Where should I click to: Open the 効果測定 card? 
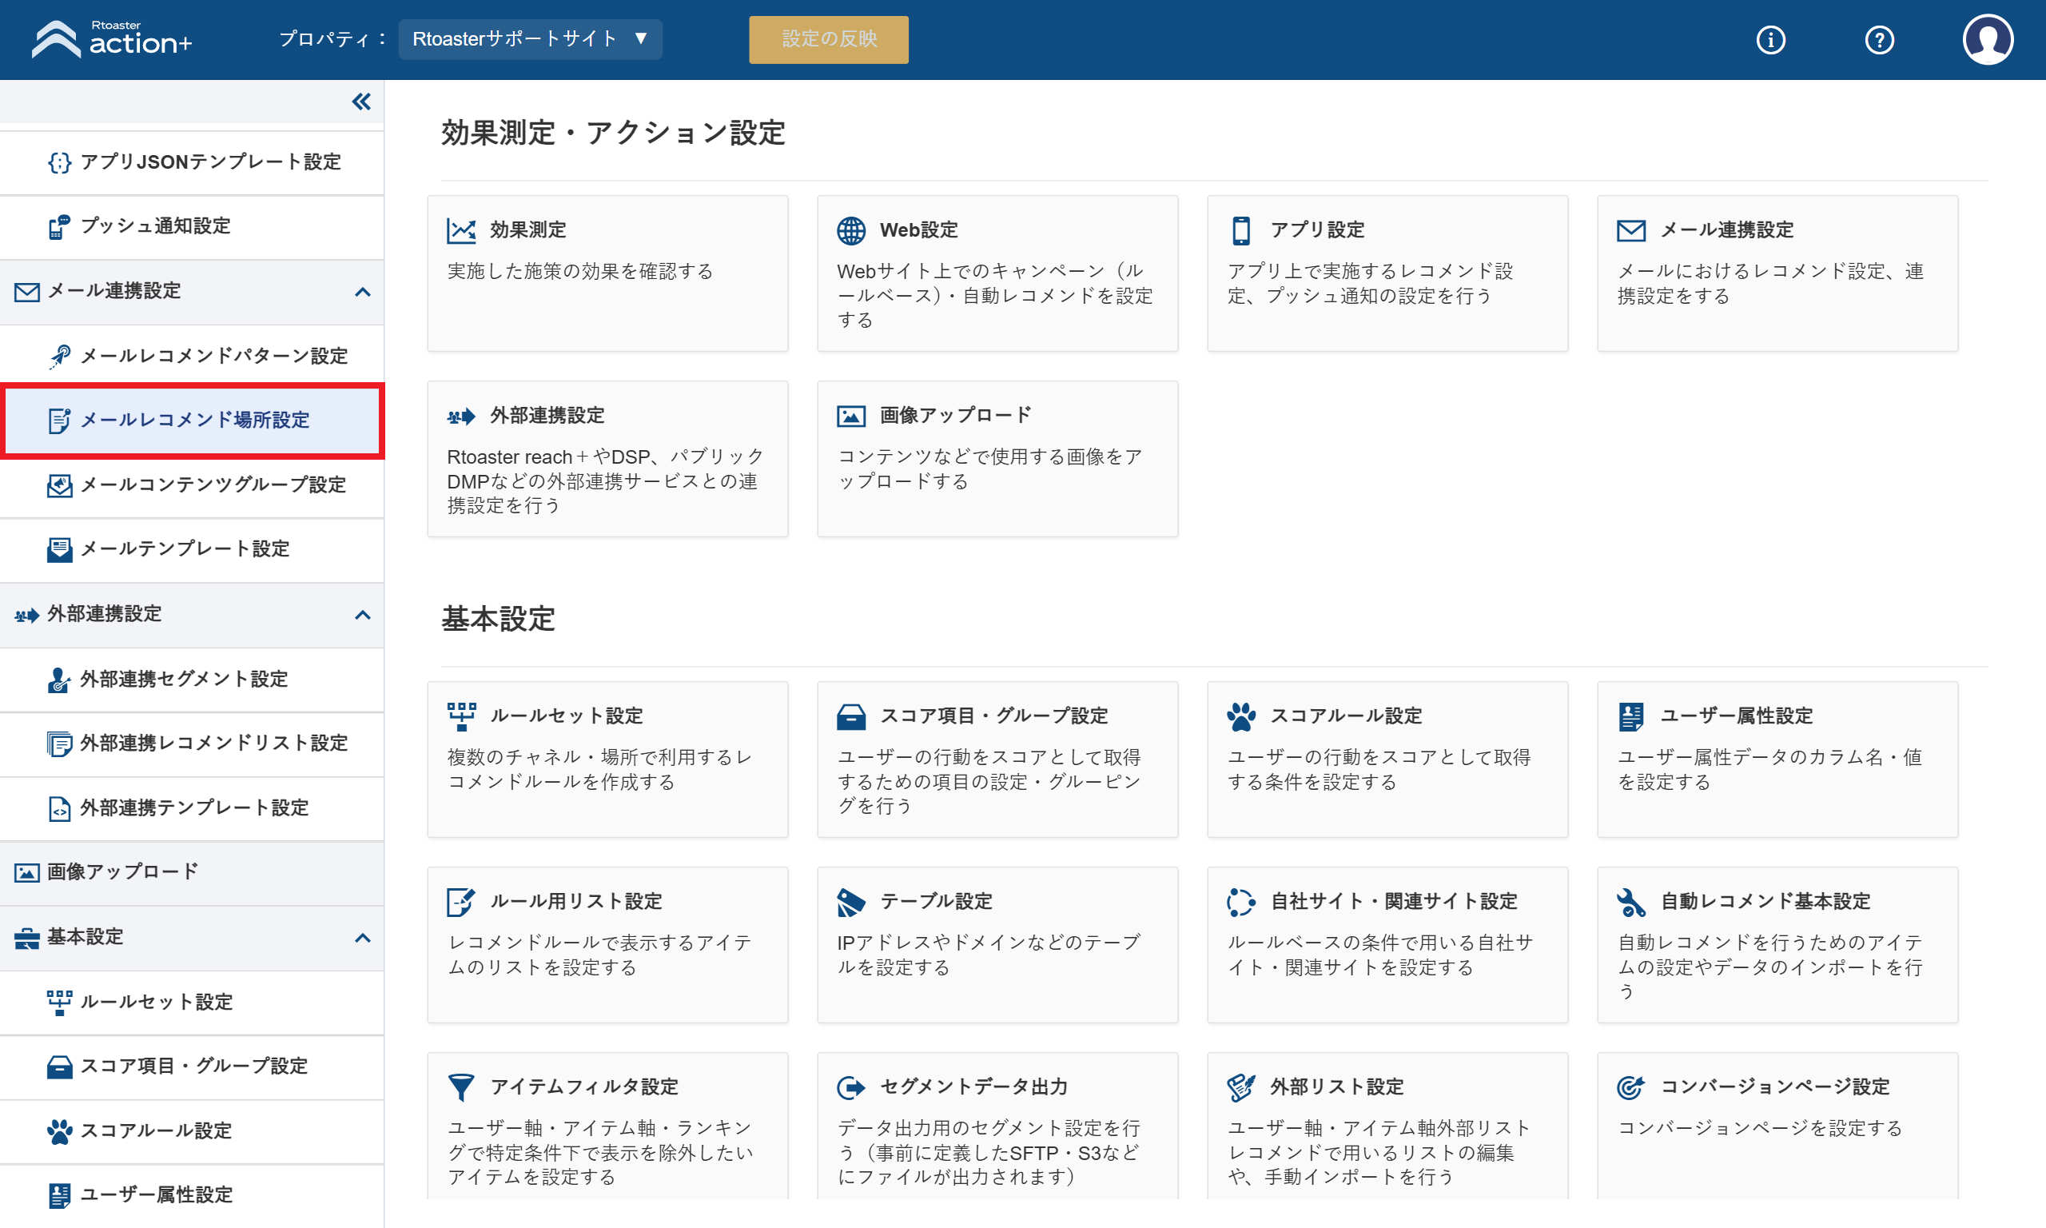[608, 274]
